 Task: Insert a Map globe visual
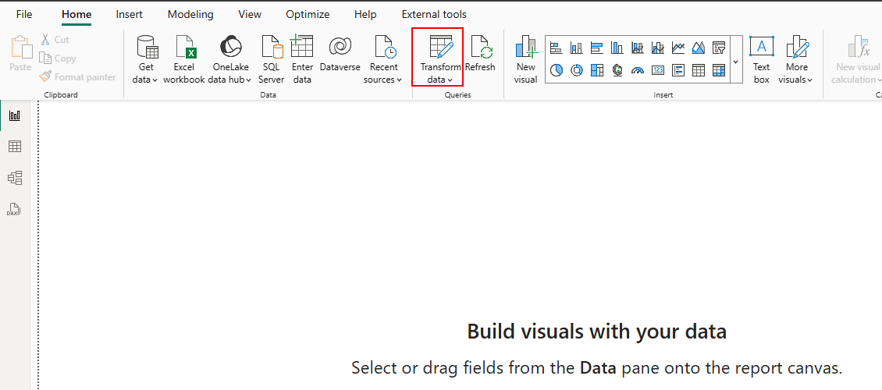[x=617, y=70]
